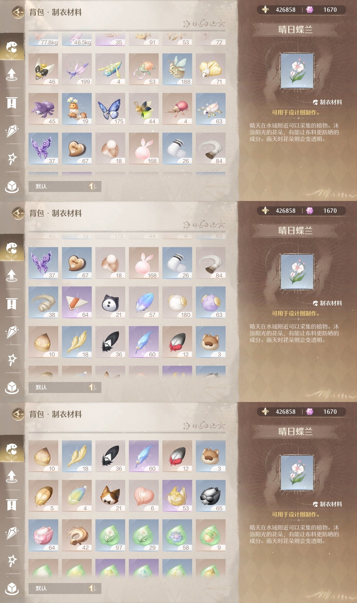The width and height of the screenshot is (357, 603).
Task: Select the purple dragonfly with count 199
Action: click(x=77, y=69)
